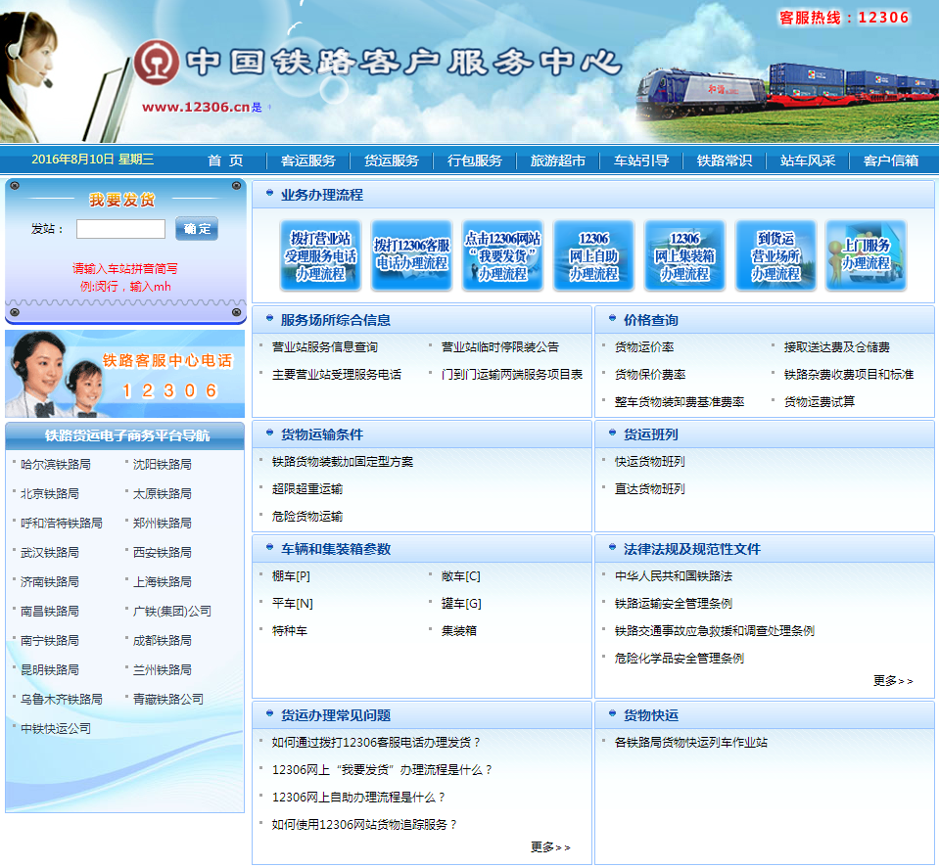Select 上海铁路局 in the platform navigation

point(163,582)
